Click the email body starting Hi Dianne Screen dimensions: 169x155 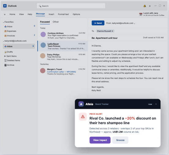click(127, 68)
